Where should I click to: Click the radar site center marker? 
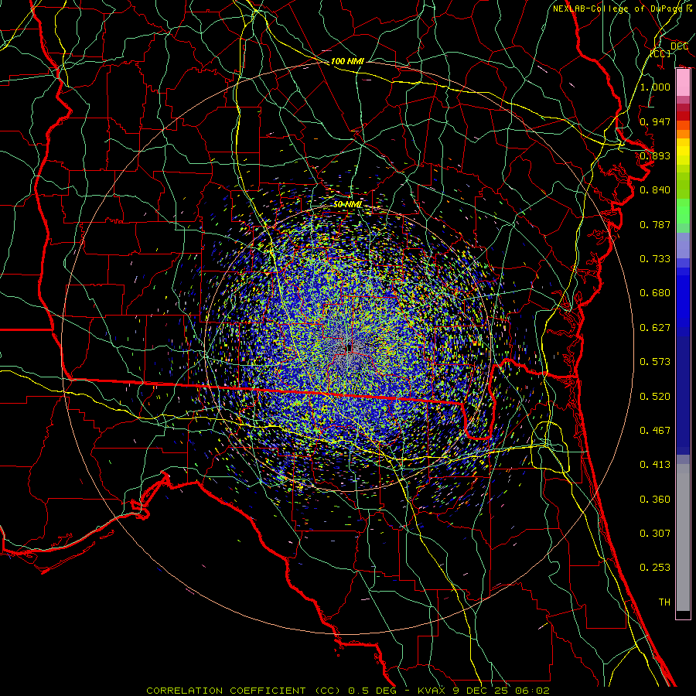[x=349, y=347]
